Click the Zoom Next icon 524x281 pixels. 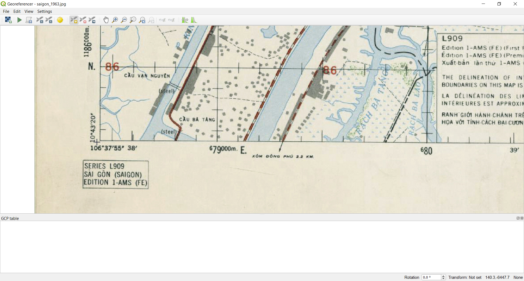(x=151, y=20)
